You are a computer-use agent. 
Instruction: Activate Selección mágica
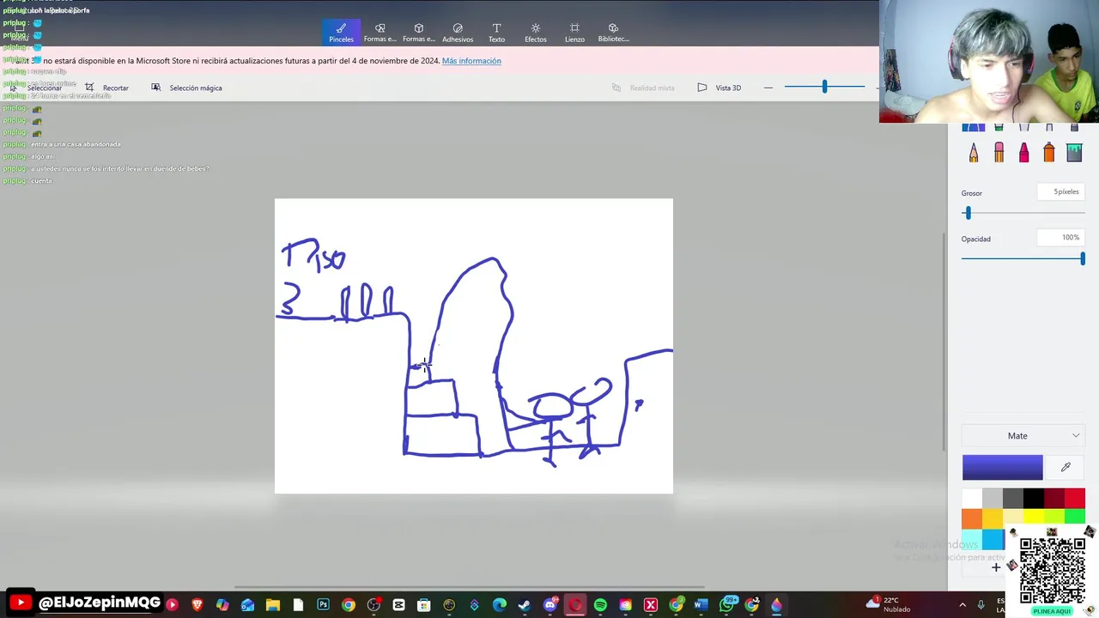coord(187,88)
